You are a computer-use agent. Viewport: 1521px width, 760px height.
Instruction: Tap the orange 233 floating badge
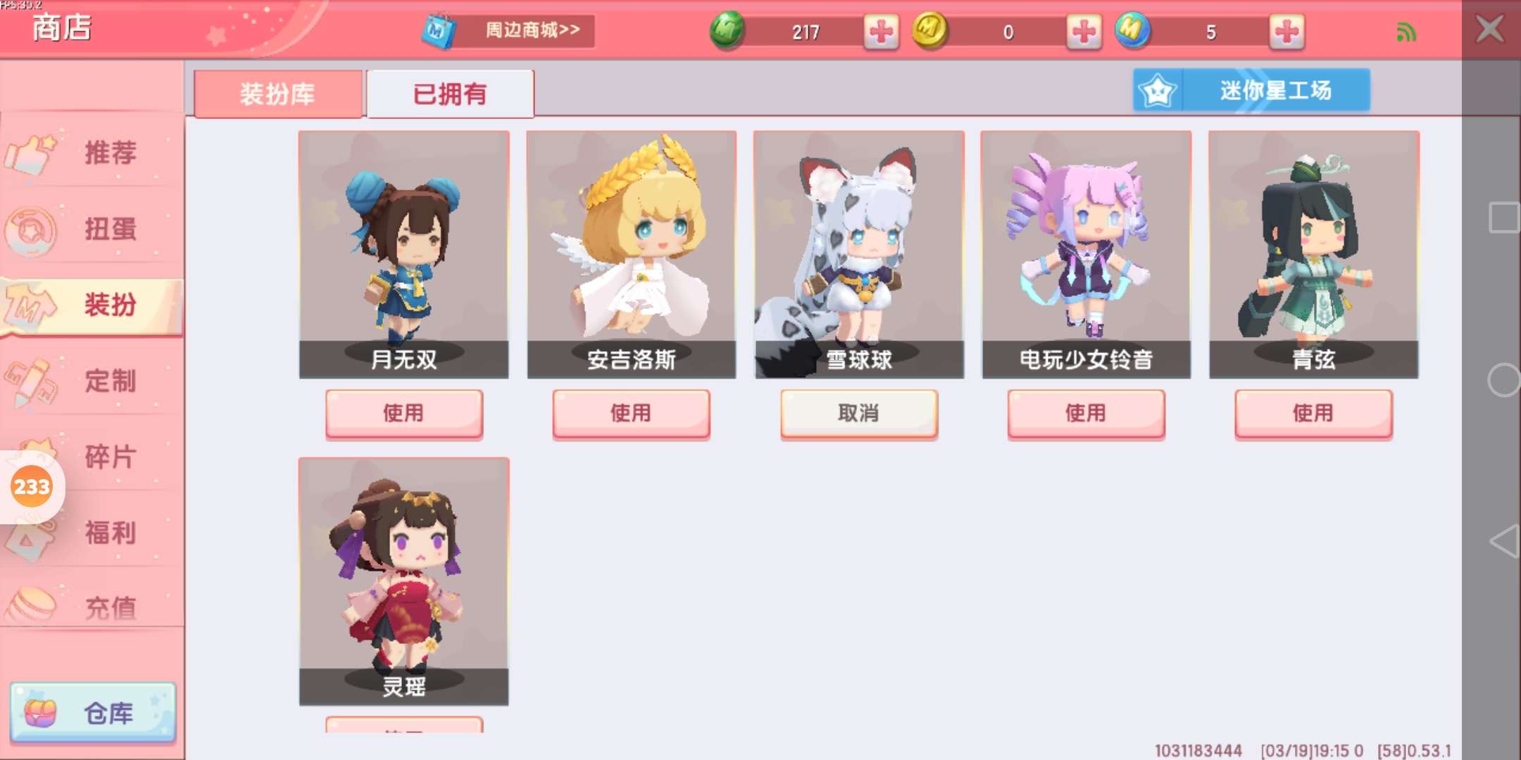[x=32, y=486]
